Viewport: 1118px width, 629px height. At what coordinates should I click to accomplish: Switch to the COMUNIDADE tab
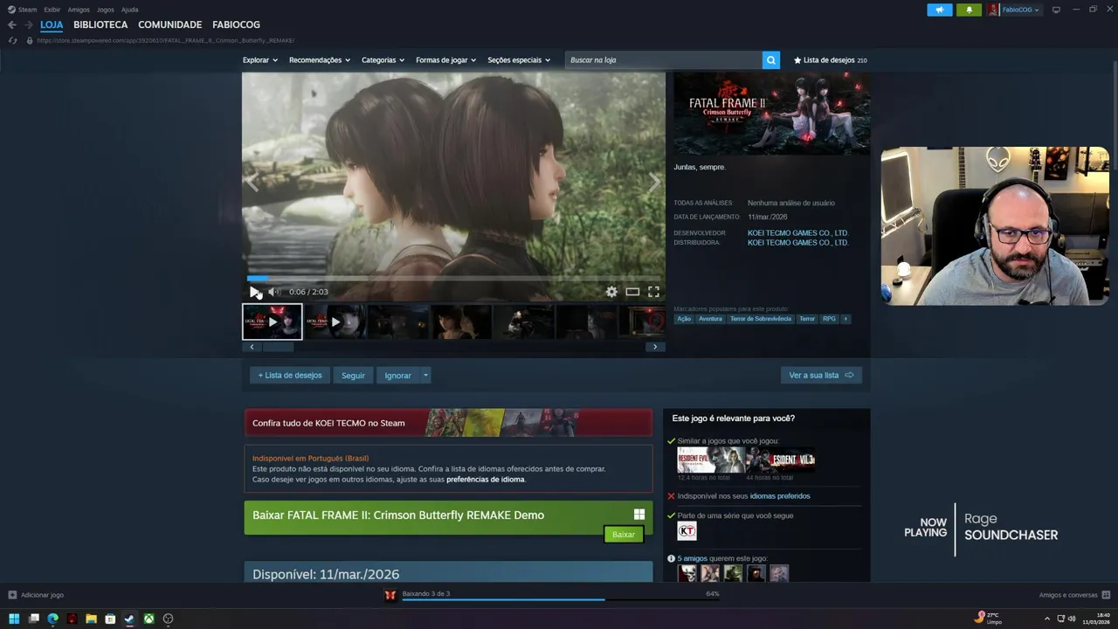point(169,25)
